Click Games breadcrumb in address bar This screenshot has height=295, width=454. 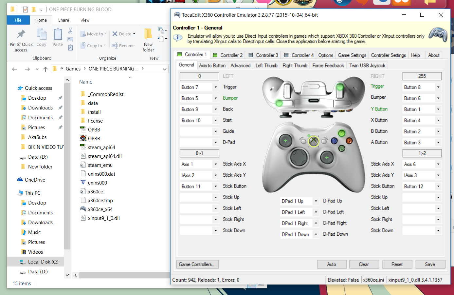point(73,69)
